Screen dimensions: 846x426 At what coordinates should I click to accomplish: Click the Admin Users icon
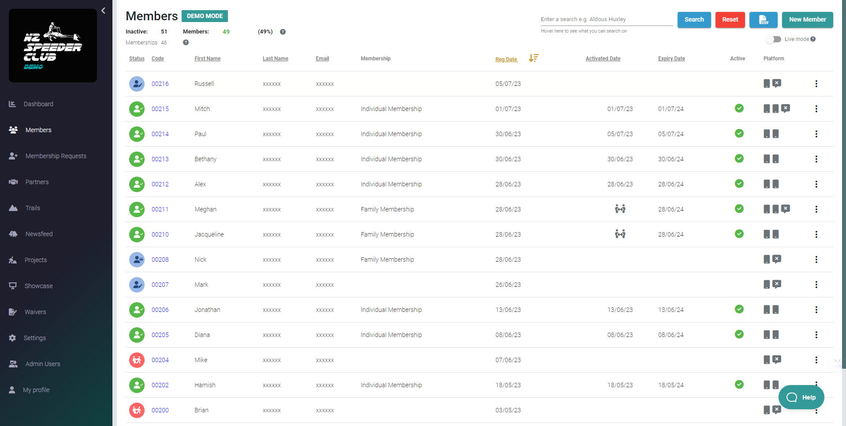[x=13, y=364]
